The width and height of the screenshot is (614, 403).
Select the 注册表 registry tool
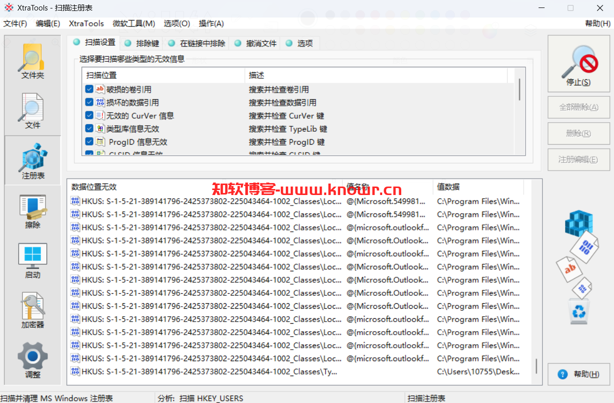[32, 160]
